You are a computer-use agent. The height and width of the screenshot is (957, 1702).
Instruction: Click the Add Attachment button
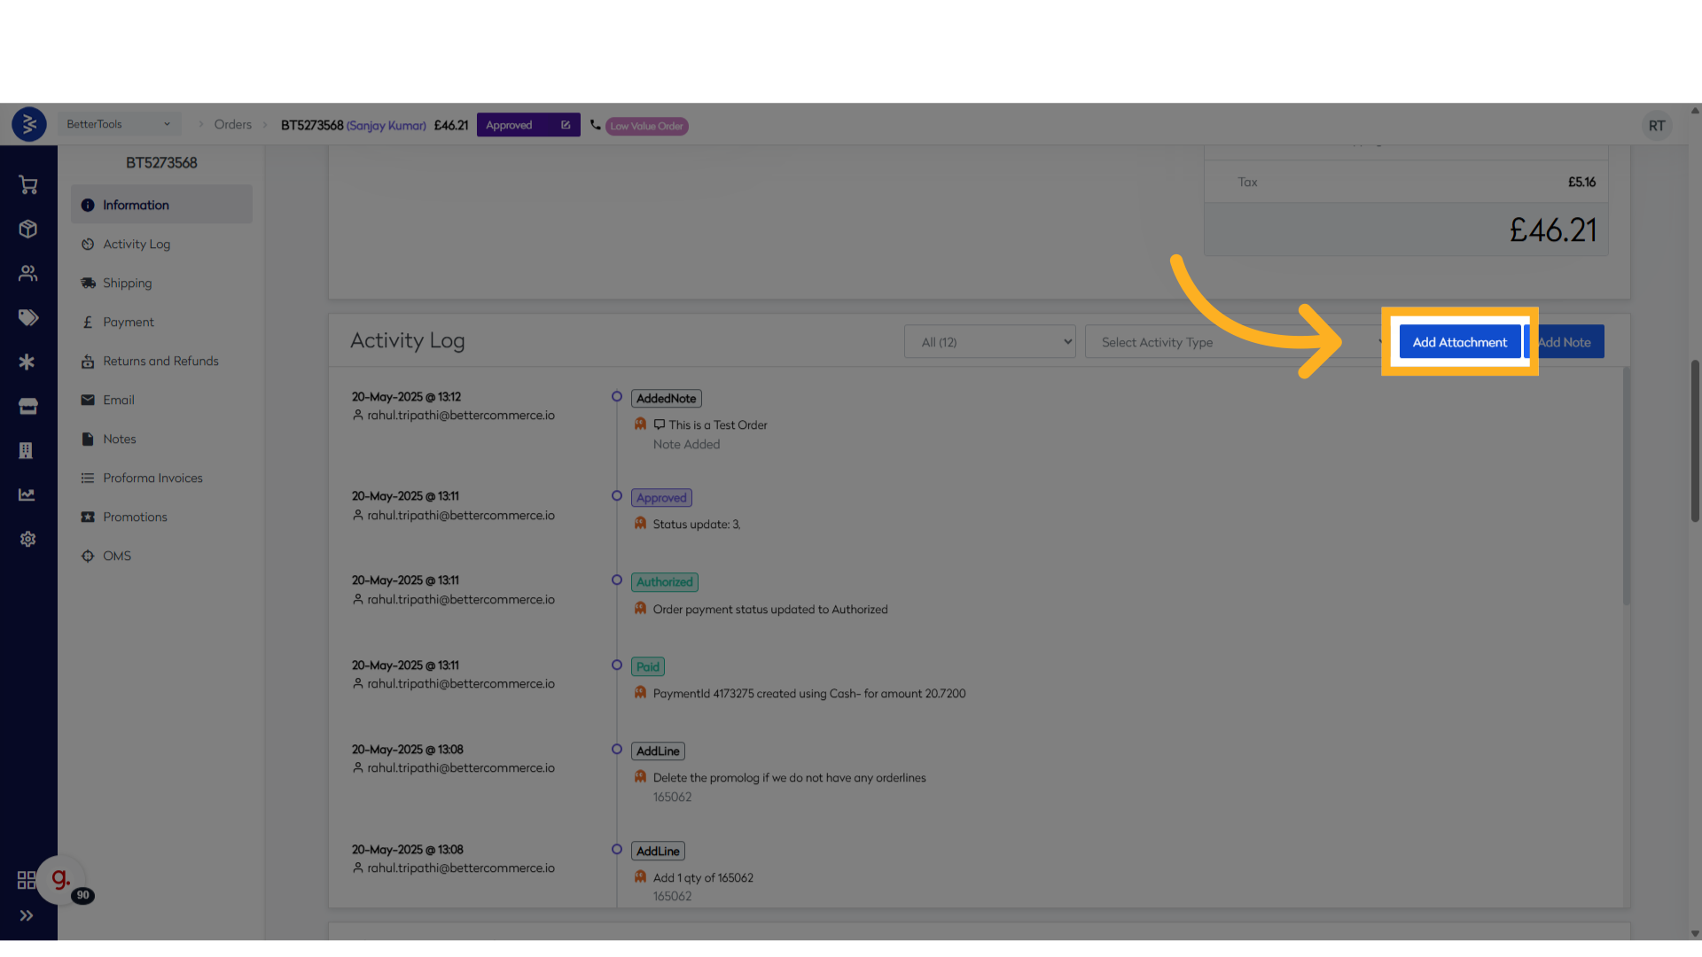point(1459,342)
